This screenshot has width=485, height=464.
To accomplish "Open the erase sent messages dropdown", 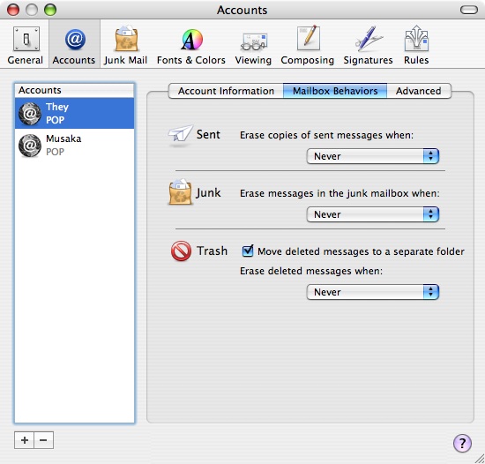I will tap(373, 156).
